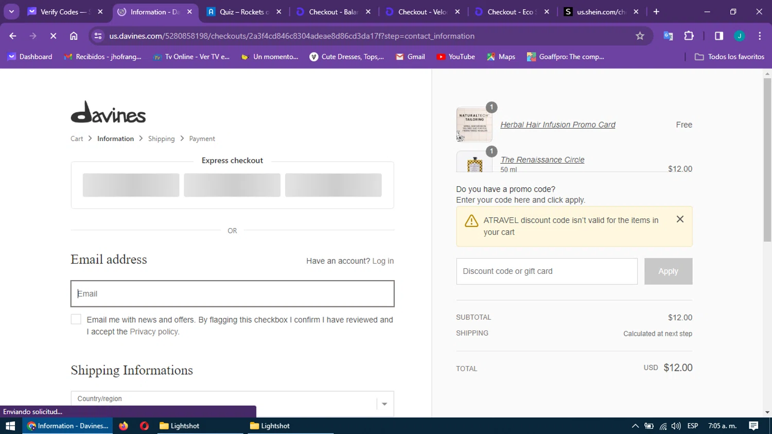
Task: Check the email news and offers checkbox
Action: [x=76, y=319]
